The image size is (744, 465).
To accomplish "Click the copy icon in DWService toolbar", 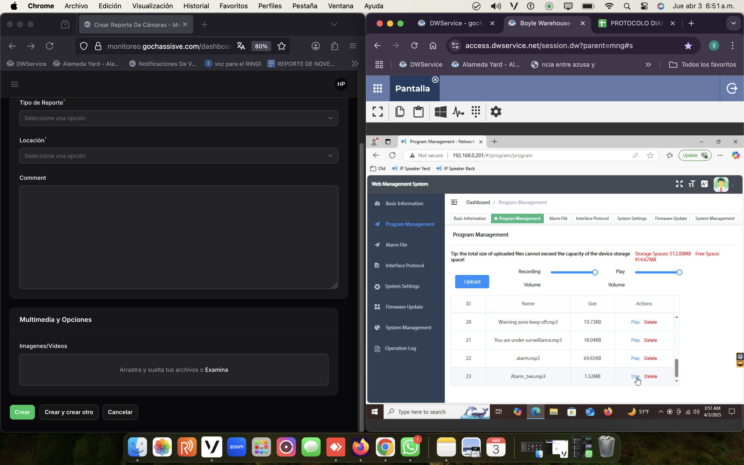I will (x=400, y=112).
